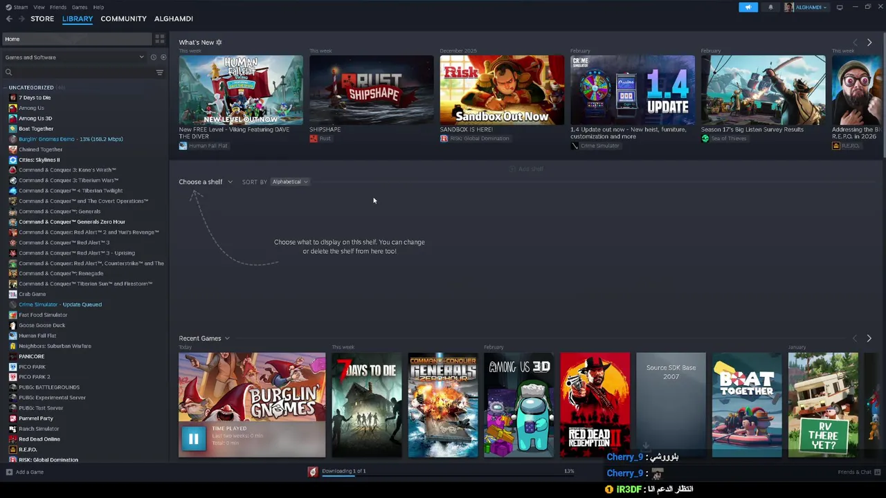Viewport: 886px width, 498px height.
Task: Show next What's New items arrow
Action: tap(869, 42)
